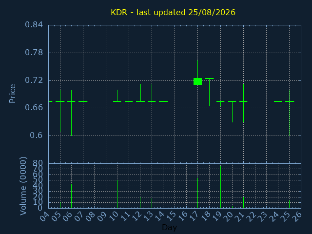Select the day 25 price candlestick
This screenshot has width=312, height=234.
click(290, 113)
